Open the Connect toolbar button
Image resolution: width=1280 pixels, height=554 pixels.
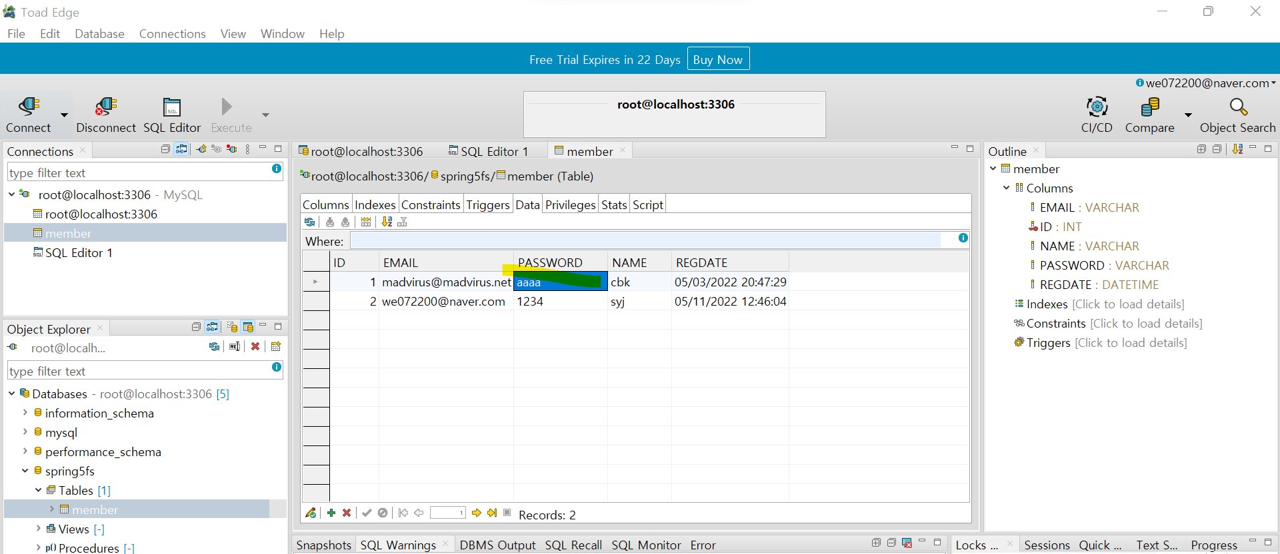pyautogui.click(x=28, y=115)
